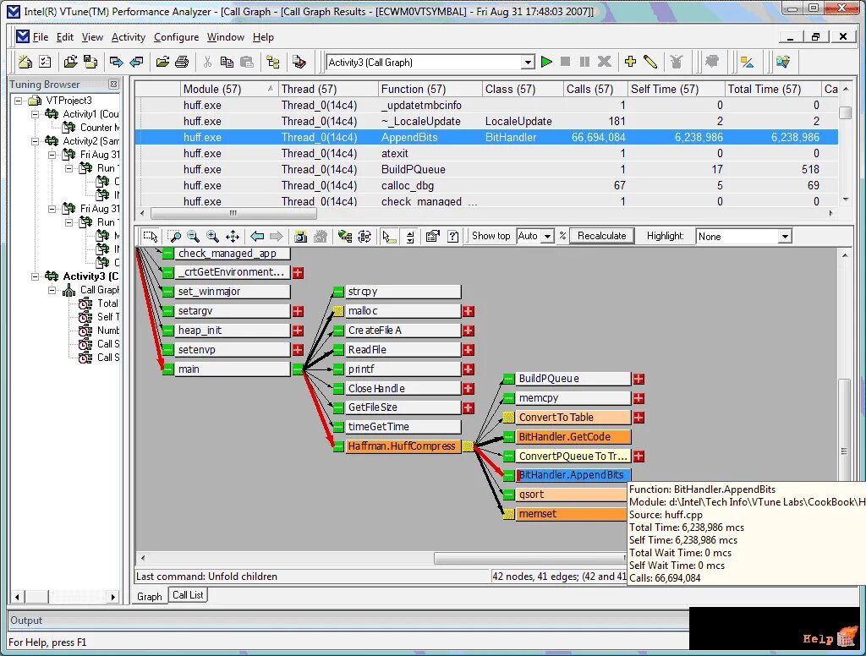Open the Configure menu
Screen dimensions: 866x656
tap(176, 37)
